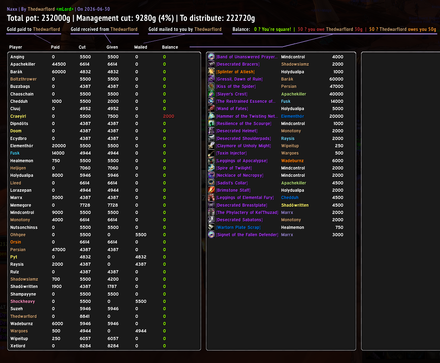Open the [Wartorn Plate Scrap] item link

pos(238,228)
